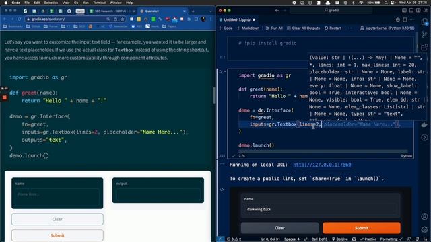Add a Code cell to notebook

coord(226,28)
